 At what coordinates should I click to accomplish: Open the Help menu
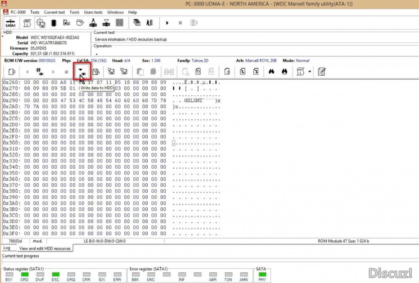point(133,12)
